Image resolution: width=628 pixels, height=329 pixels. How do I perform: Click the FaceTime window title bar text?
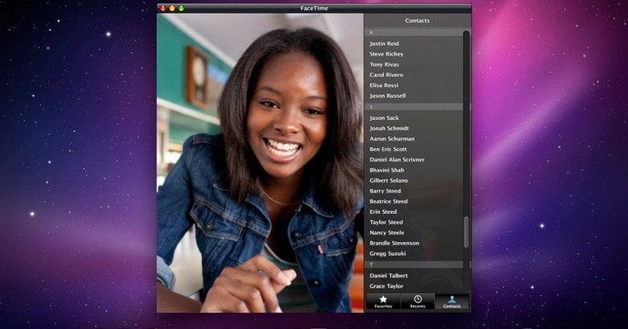point(314,8)
